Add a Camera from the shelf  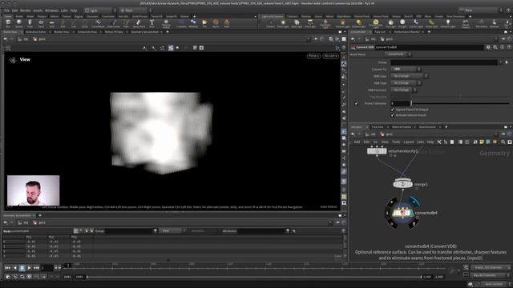(270, 23)
